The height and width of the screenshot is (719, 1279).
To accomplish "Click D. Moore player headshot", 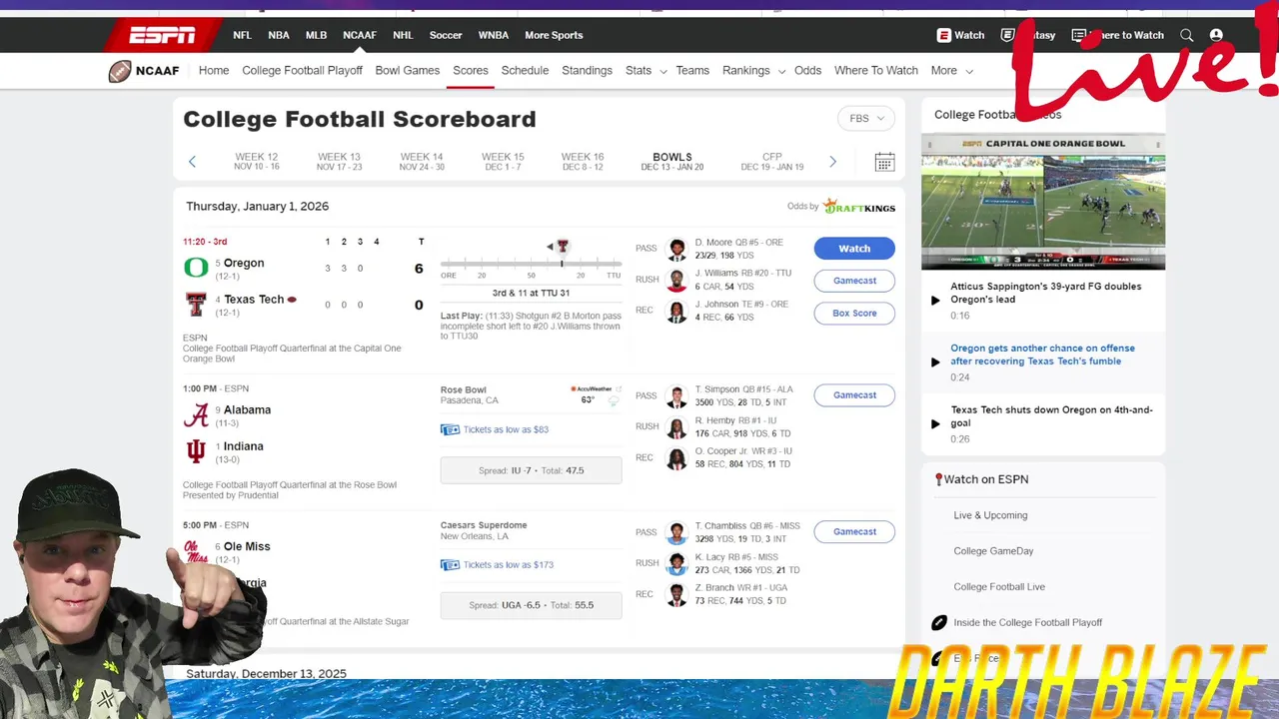I will tap(677, 249).
